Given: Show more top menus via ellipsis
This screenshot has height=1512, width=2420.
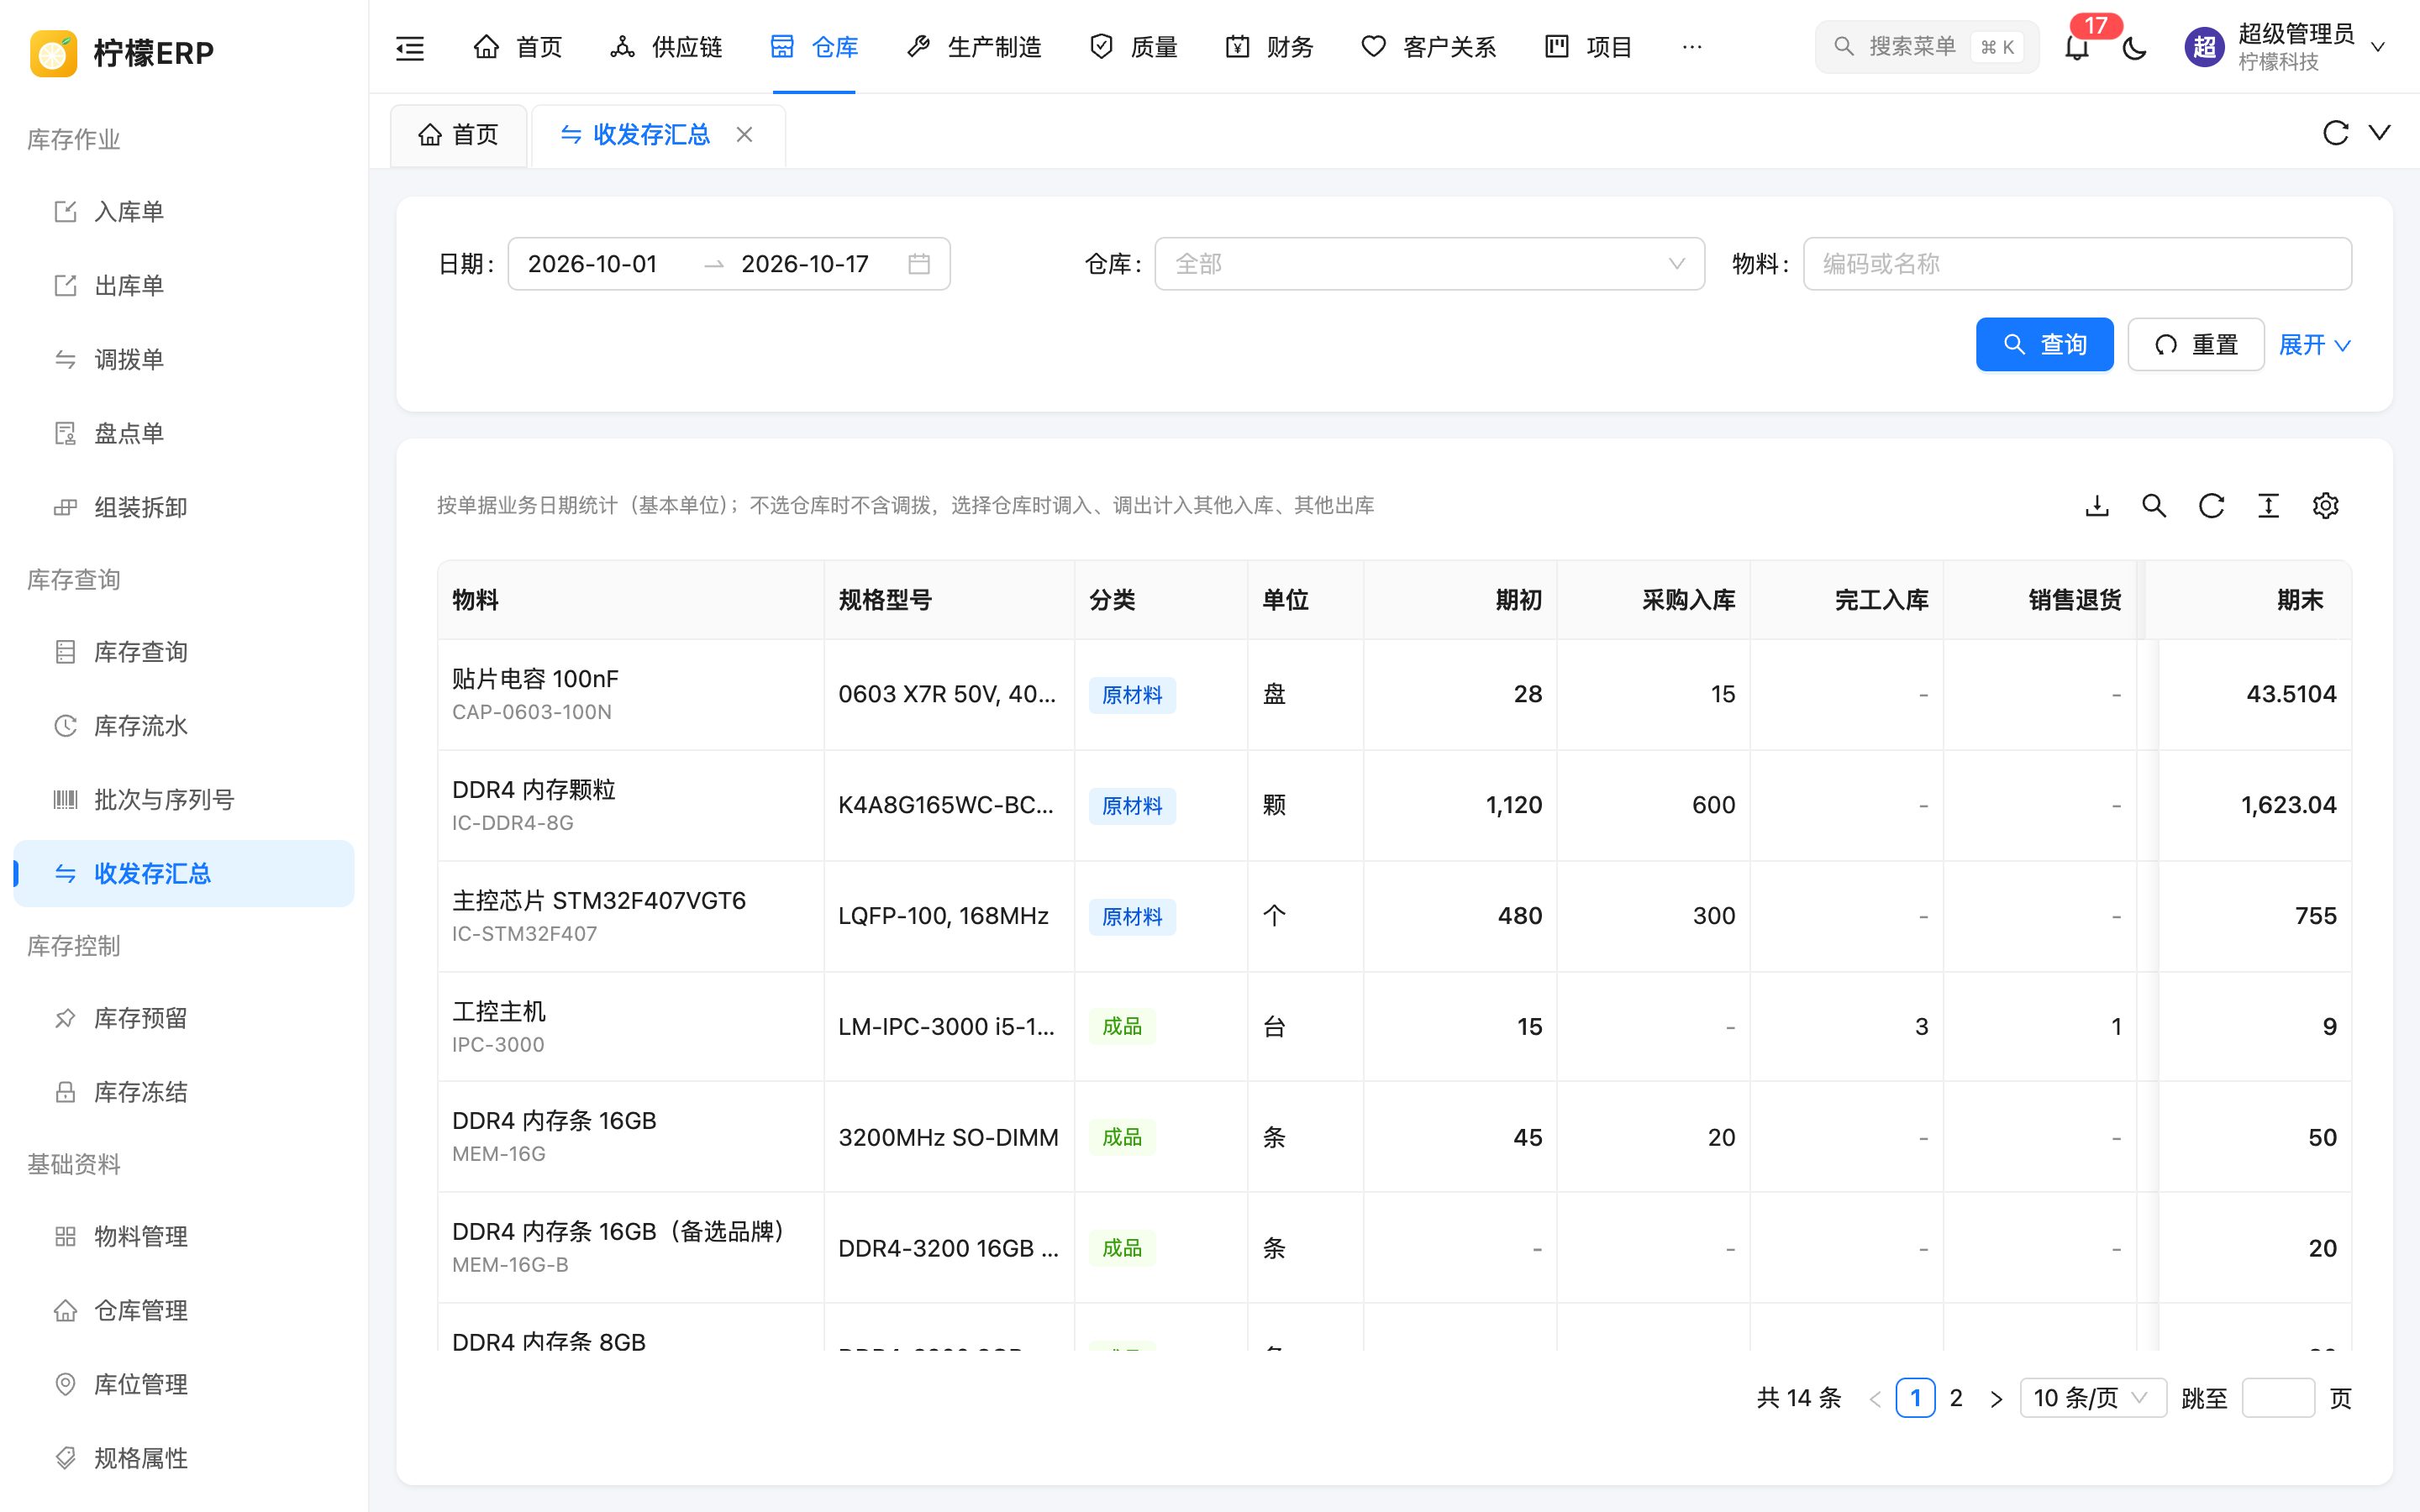Looking at the screenshot, I should (1692, 47).
